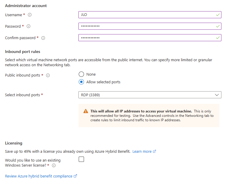Click the orange warning triangle icon

pyautogui.click(x=86, y=111)
